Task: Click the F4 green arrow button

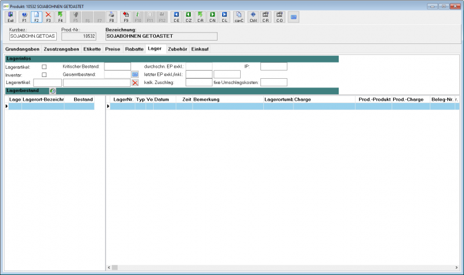Action: (x=60, y=17)
